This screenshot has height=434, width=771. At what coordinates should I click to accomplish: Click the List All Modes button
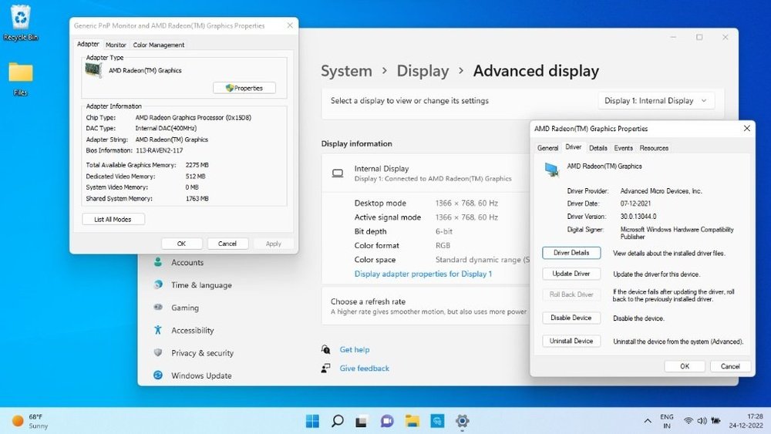click(x=113, y=220)
